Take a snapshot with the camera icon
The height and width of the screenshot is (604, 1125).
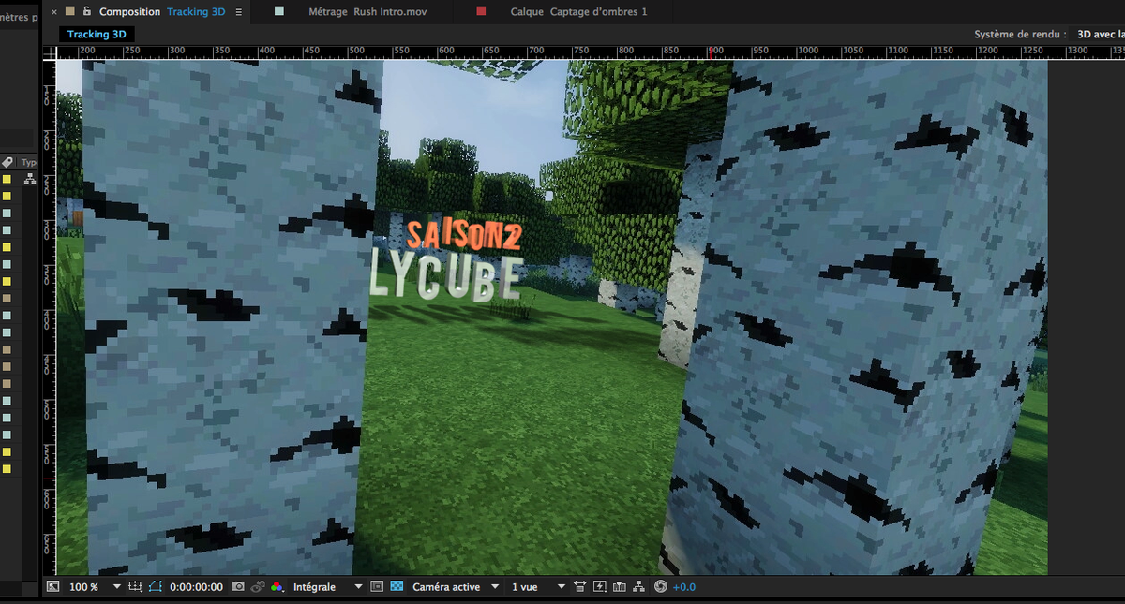[x=238, y=586]
